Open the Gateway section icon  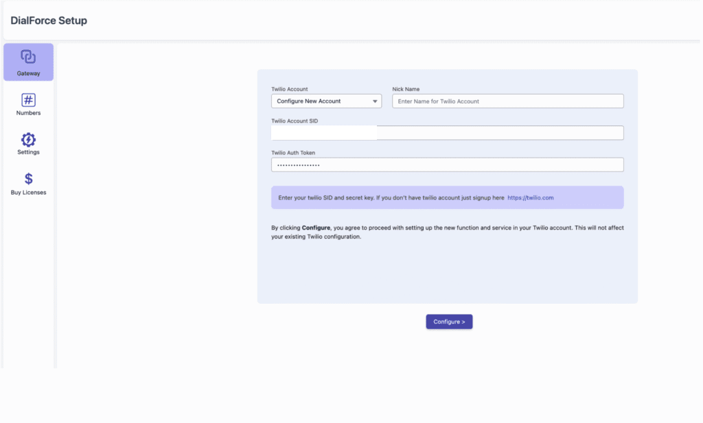coord(28,57)
